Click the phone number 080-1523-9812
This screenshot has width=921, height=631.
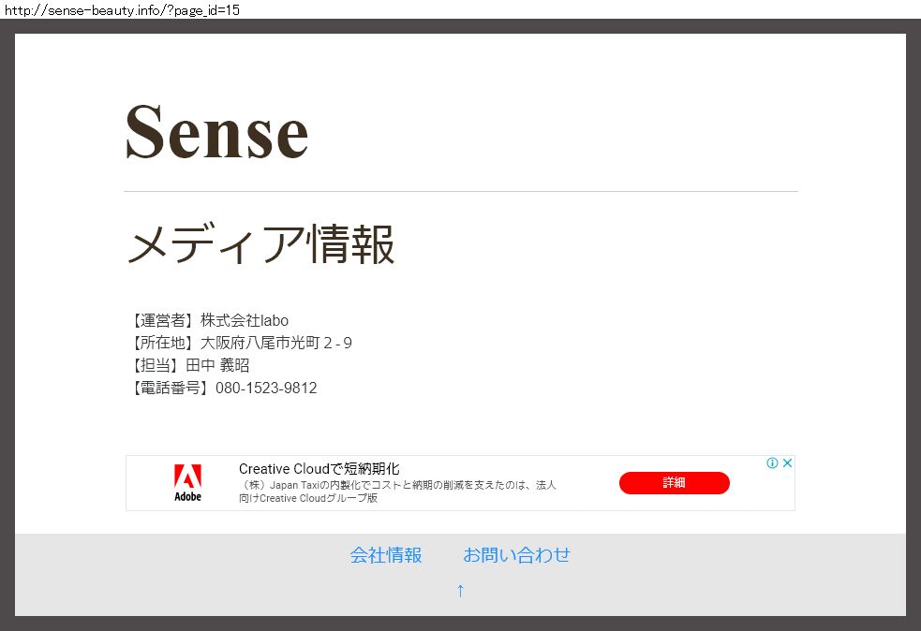(x=266, y=388)
